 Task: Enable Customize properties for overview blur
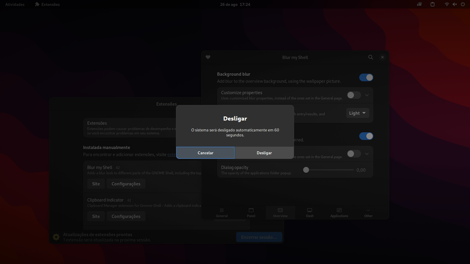click(353, 95)
